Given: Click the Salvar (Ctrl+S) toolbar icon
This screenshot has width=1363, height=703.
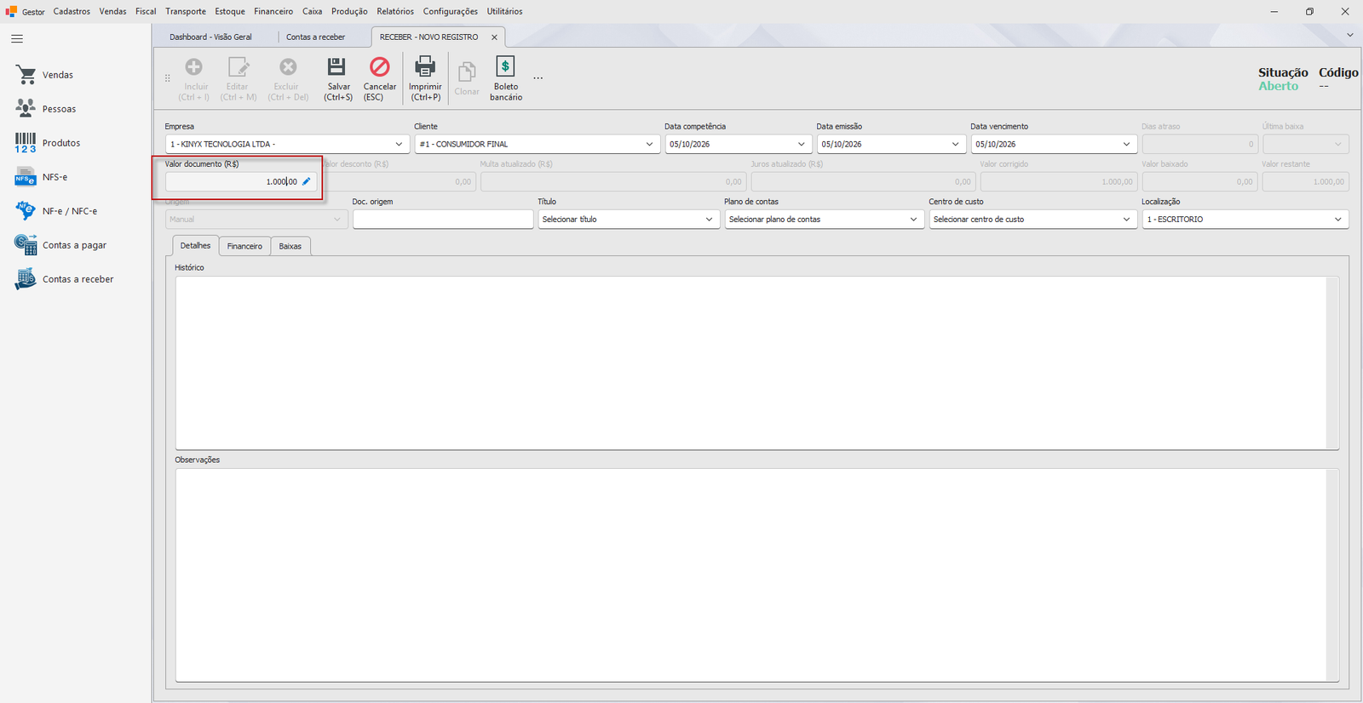Looking at the screenshot, I should (337, 67).
